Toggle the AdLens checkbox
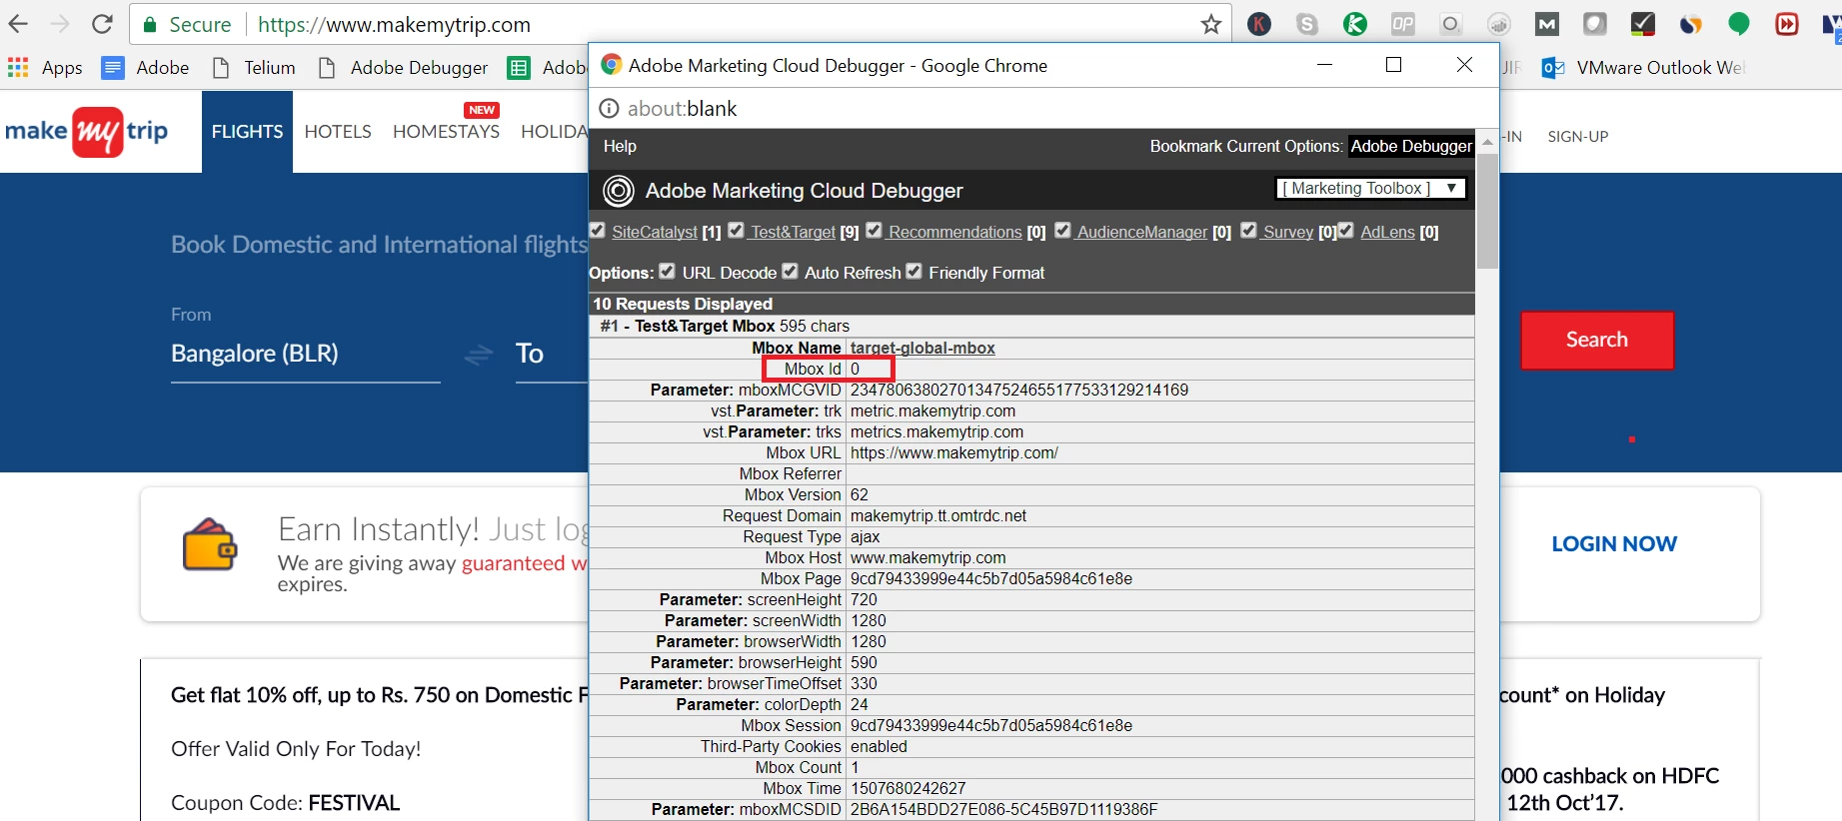1842x821 pixels. click(x=1346, y=231)
